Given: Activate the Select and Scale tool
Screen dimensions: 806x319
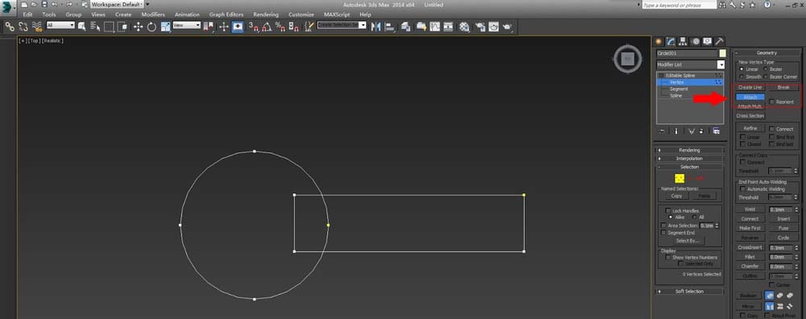Looking at the screenshot, I should [x=165, y=27].
